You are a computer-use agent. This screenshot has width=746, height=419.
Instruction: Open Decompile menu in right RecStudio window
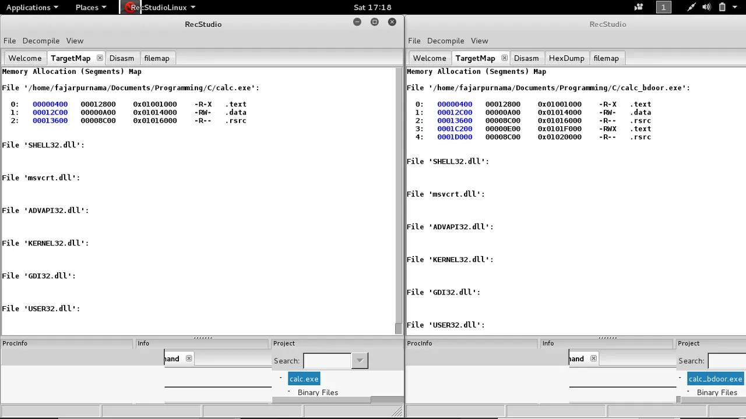[445, 41]
